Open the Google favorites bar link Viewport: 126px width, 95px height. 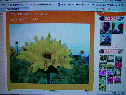(x=62, y=4)
